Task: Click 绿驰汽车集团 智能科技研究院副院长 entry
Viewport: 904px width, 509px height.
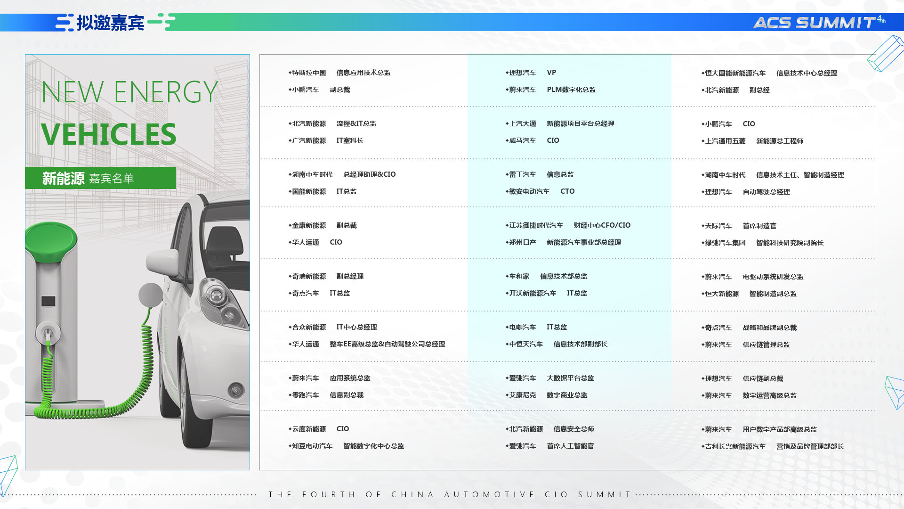Action: [x=762, y=243]
